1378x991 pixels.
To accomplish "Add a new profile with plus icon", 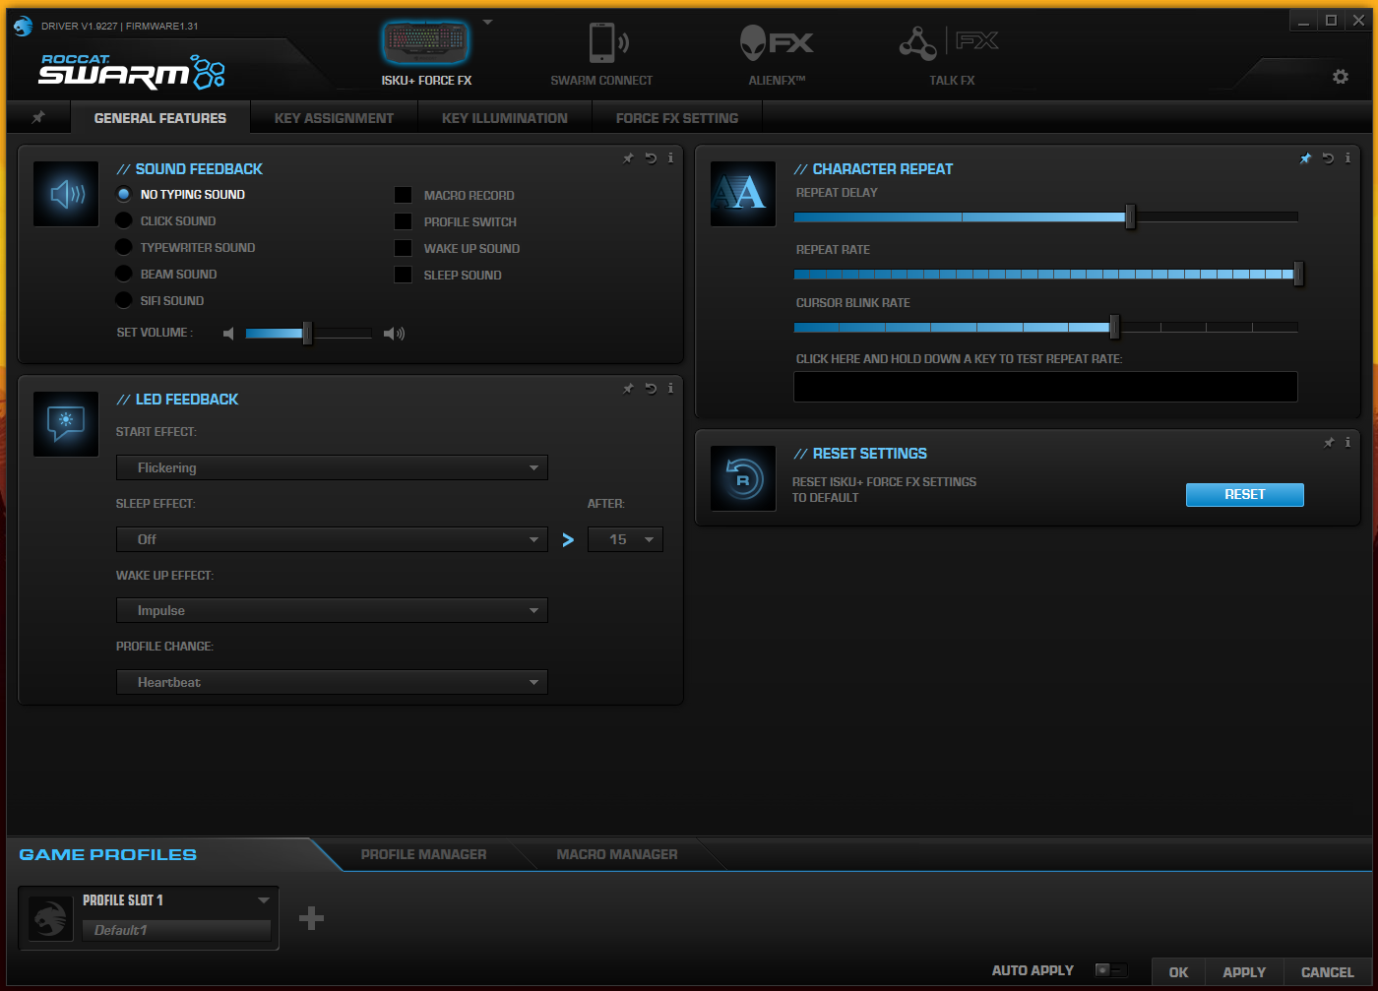I will click(x=311, y=918).
